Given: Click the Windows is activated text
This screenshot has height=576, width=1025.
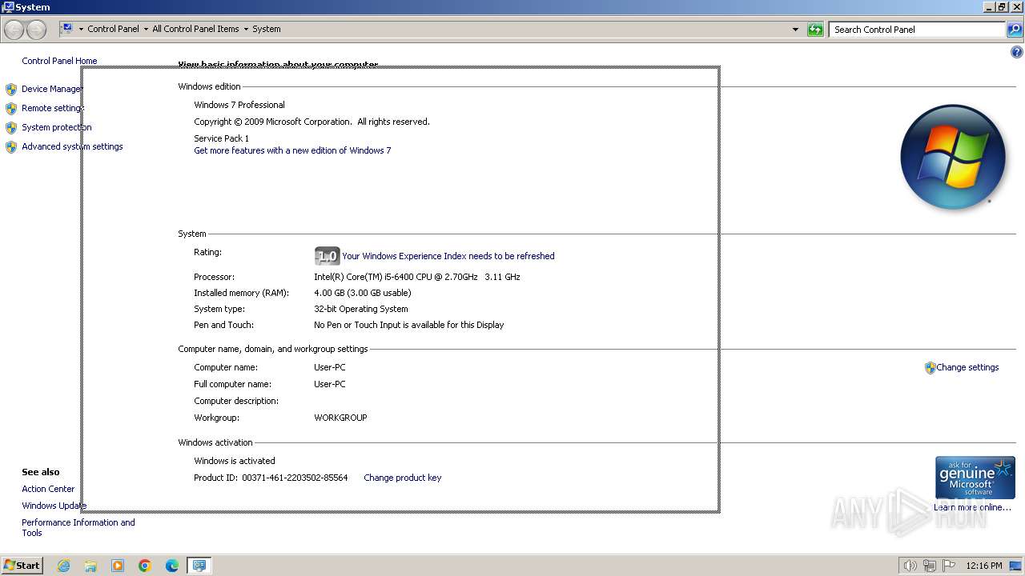Looking at the screenshot, I should point(235,461).
